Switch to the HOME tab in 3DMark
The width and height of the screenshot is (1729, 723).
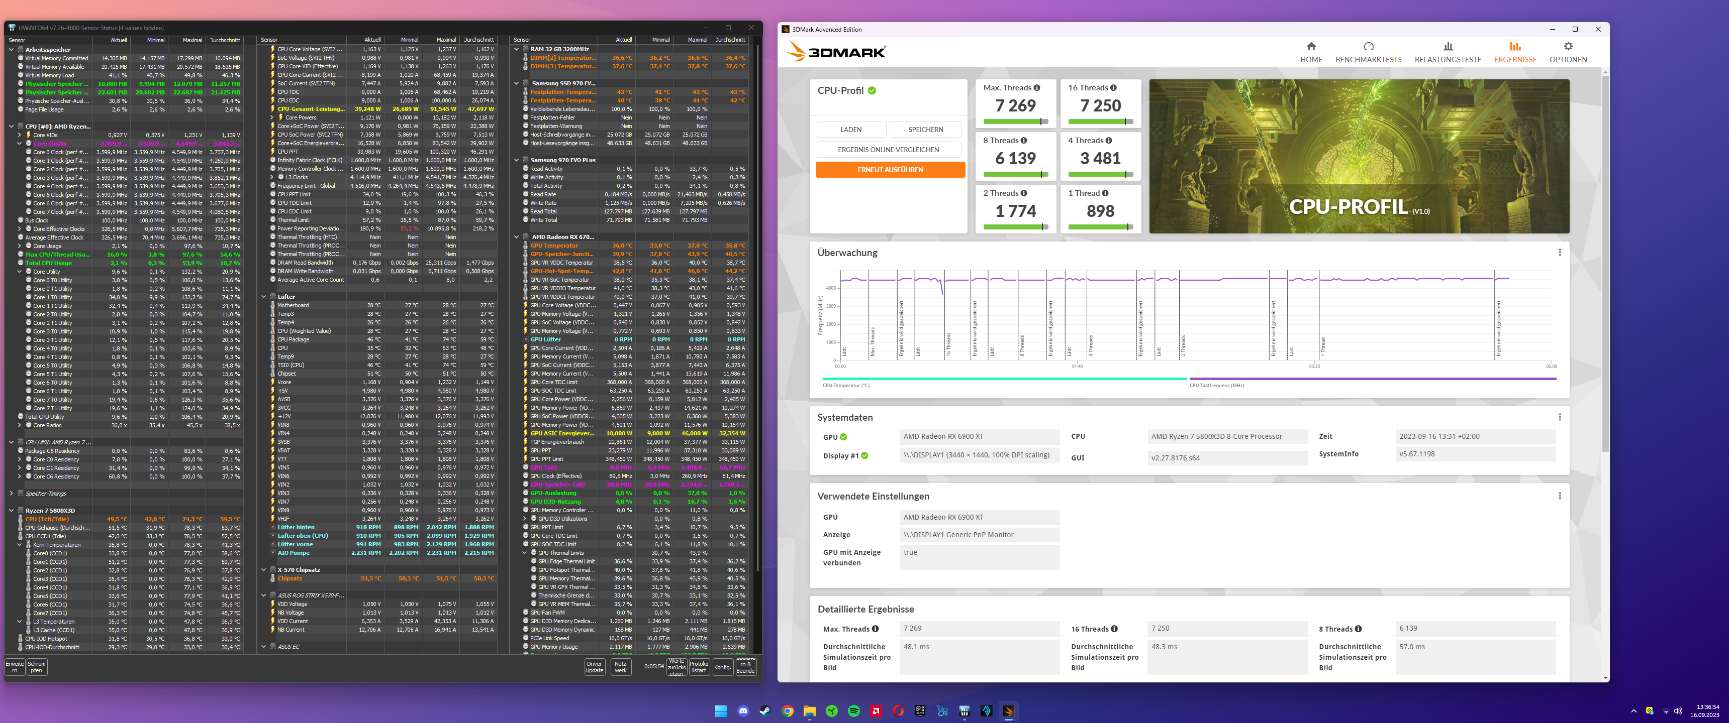coord(1311,47)
